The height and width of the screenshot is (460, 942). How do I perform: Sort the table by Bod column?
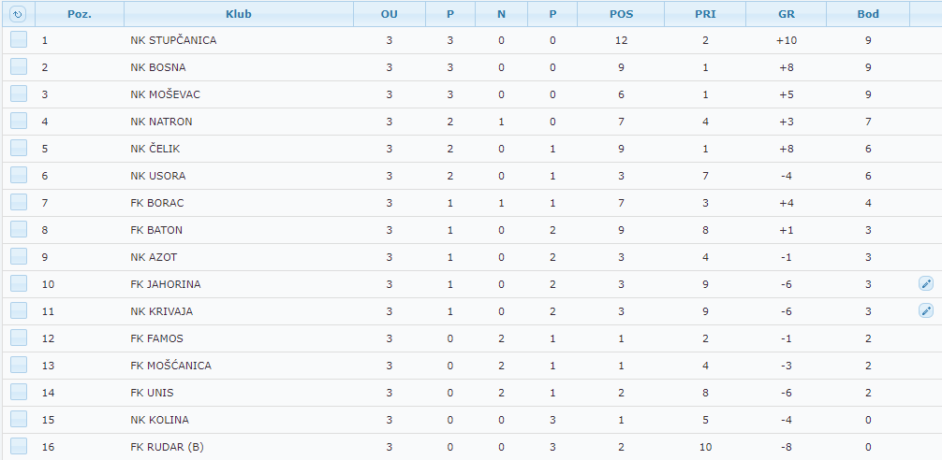pyautogui.click(x=868, y=14)
